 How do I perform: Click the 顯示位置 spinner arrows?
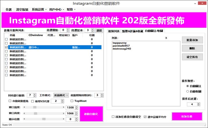76,119
